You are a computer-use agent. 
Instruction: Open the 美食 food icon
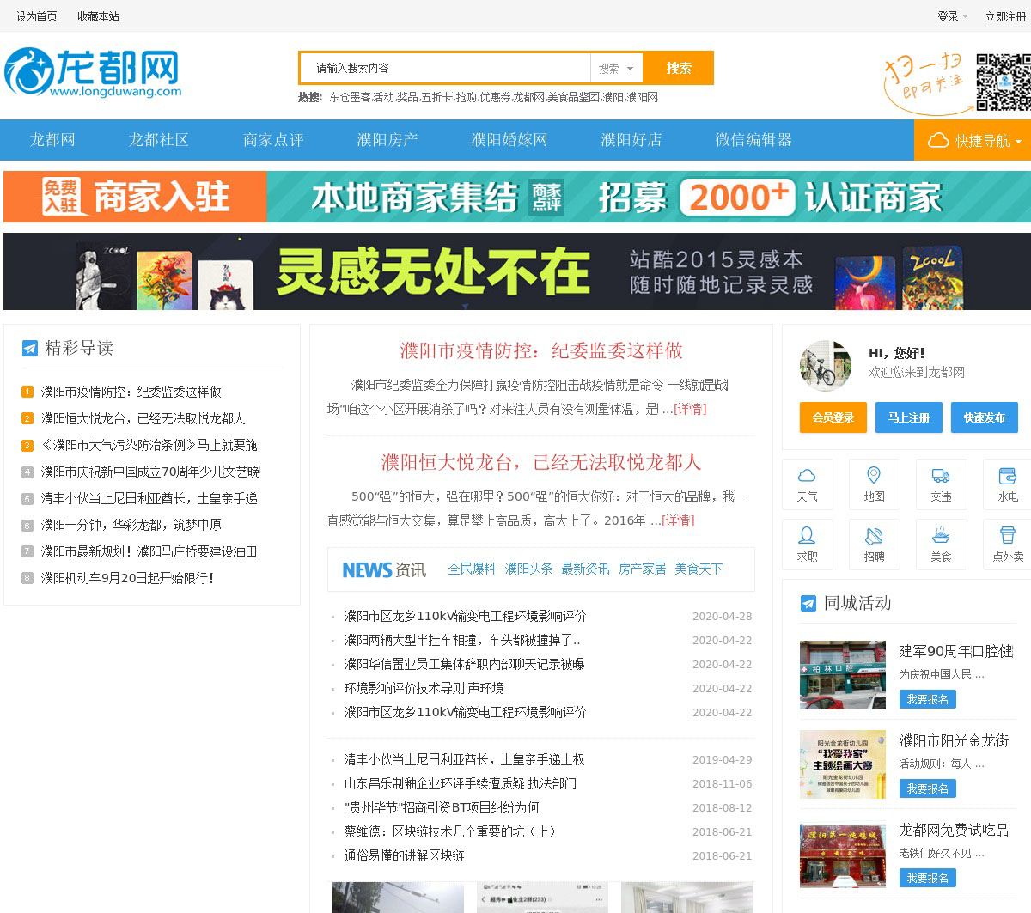click(941, 545)
